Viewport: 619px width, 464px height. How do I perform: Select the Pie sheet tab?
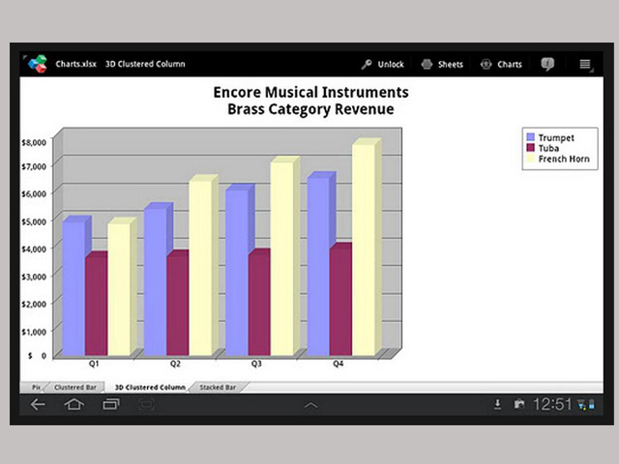[36, 387]
